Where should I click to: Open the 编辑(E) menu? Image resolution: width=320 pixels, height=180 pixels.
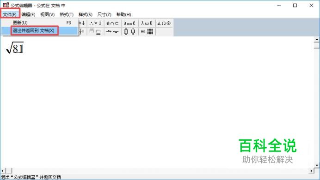pyautogui.click(x=28, y=14)
